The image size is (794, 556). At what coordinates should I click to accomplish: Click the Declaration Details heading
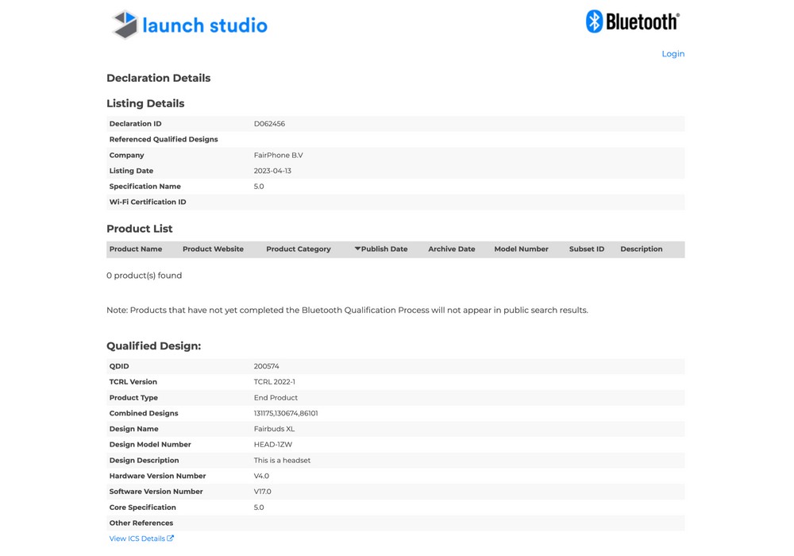click(x=159, y=78)
